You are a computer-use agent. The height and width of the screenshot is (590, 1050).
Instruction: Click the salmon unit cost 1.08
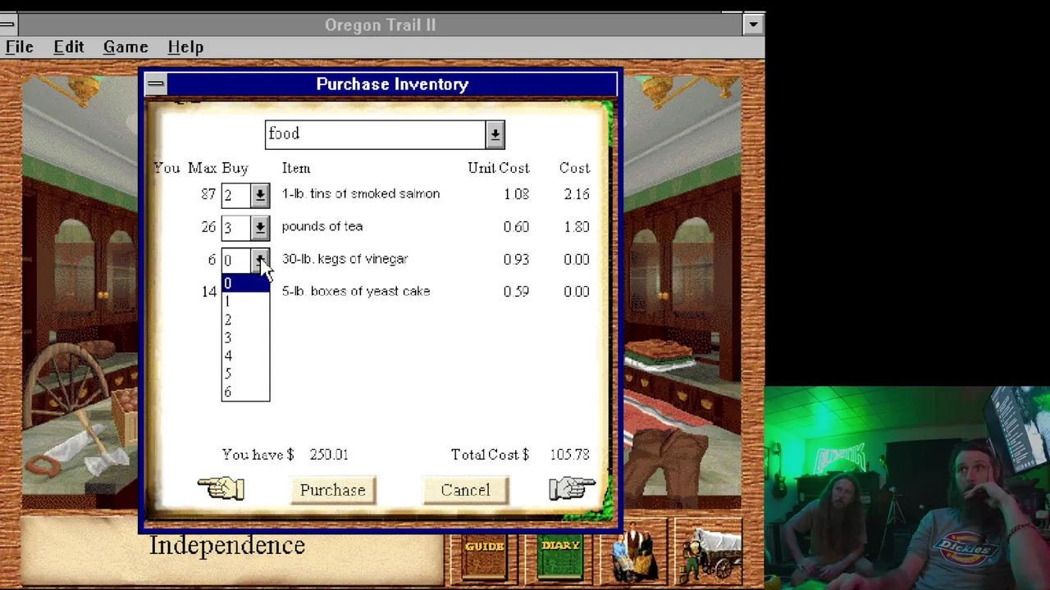click(x=517, y=194)
